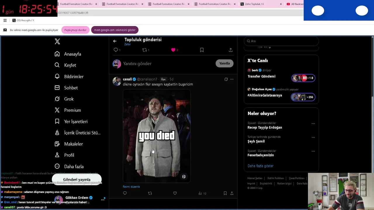Open the Reklam bilgisi footer link

point(284,183)
